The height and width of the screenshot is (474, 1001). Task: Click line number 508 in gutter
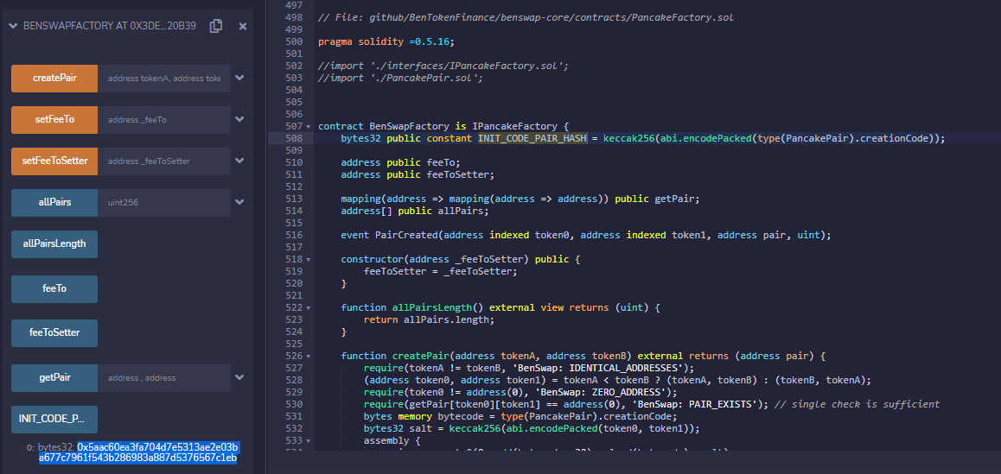pos(294,138)
